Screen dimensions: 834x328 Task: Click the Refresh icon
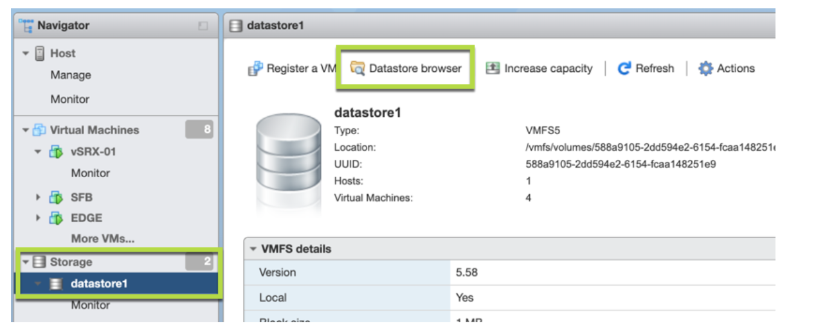tap(624, 69)
